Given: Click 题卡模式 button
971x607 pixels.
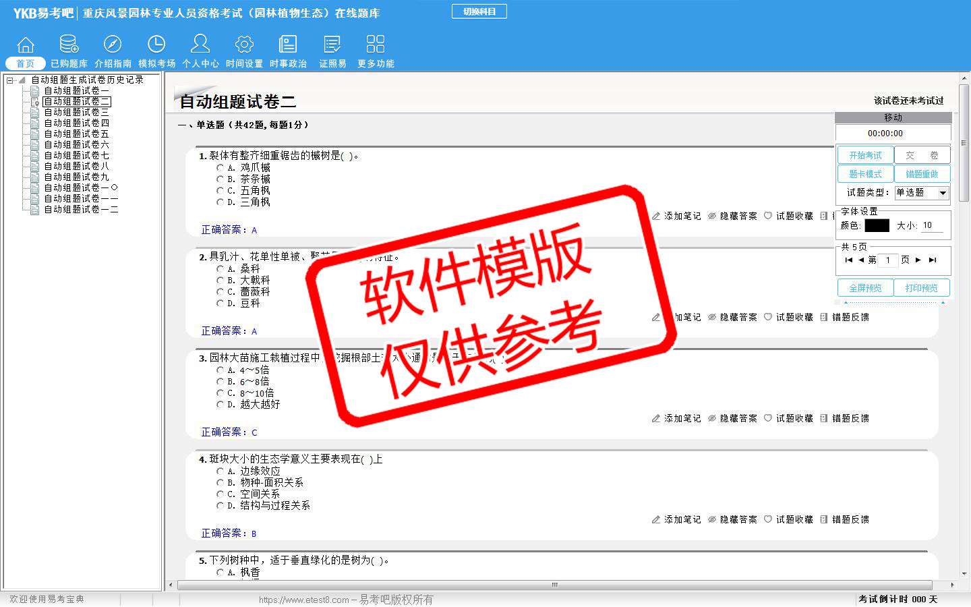Looking at the screenshot, I should [x=865, y=174].
